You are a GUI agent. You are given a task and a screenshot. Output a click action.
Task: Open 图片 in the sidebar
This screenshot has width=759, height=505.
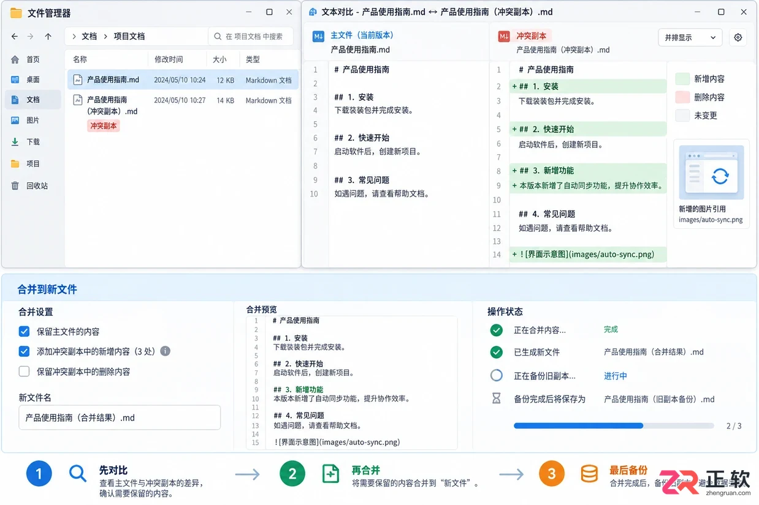click(x=32, y=121)
